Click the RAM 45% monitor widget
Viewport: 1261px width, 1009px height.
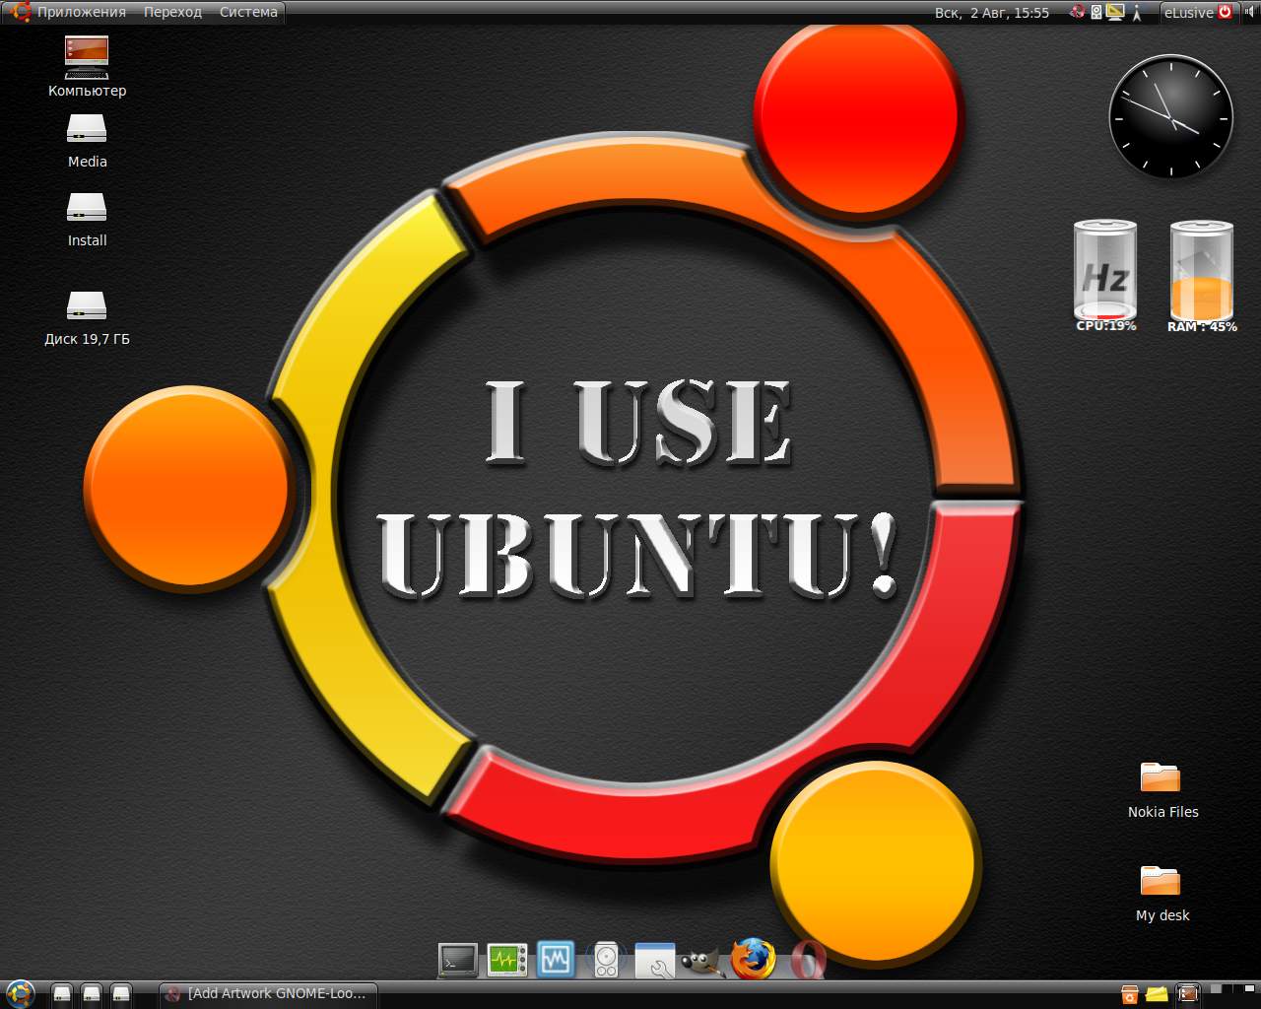1202,276
